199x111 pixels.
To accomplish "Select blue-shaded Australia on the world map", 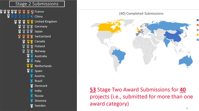I will click(x=185, y=61).
